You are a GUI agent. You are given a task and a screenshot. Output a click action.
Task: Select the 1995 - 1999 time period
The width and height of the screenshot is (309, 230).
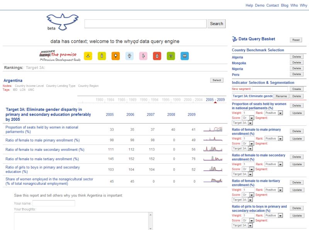tap(171, 100)
